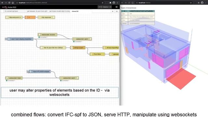The width and height of the screenshot is (208, 117).
Task: Click the Node-RED logo in header
Action: [x=9, y=7]
